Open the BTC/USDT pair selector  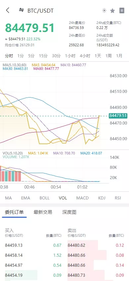(40, 11)
